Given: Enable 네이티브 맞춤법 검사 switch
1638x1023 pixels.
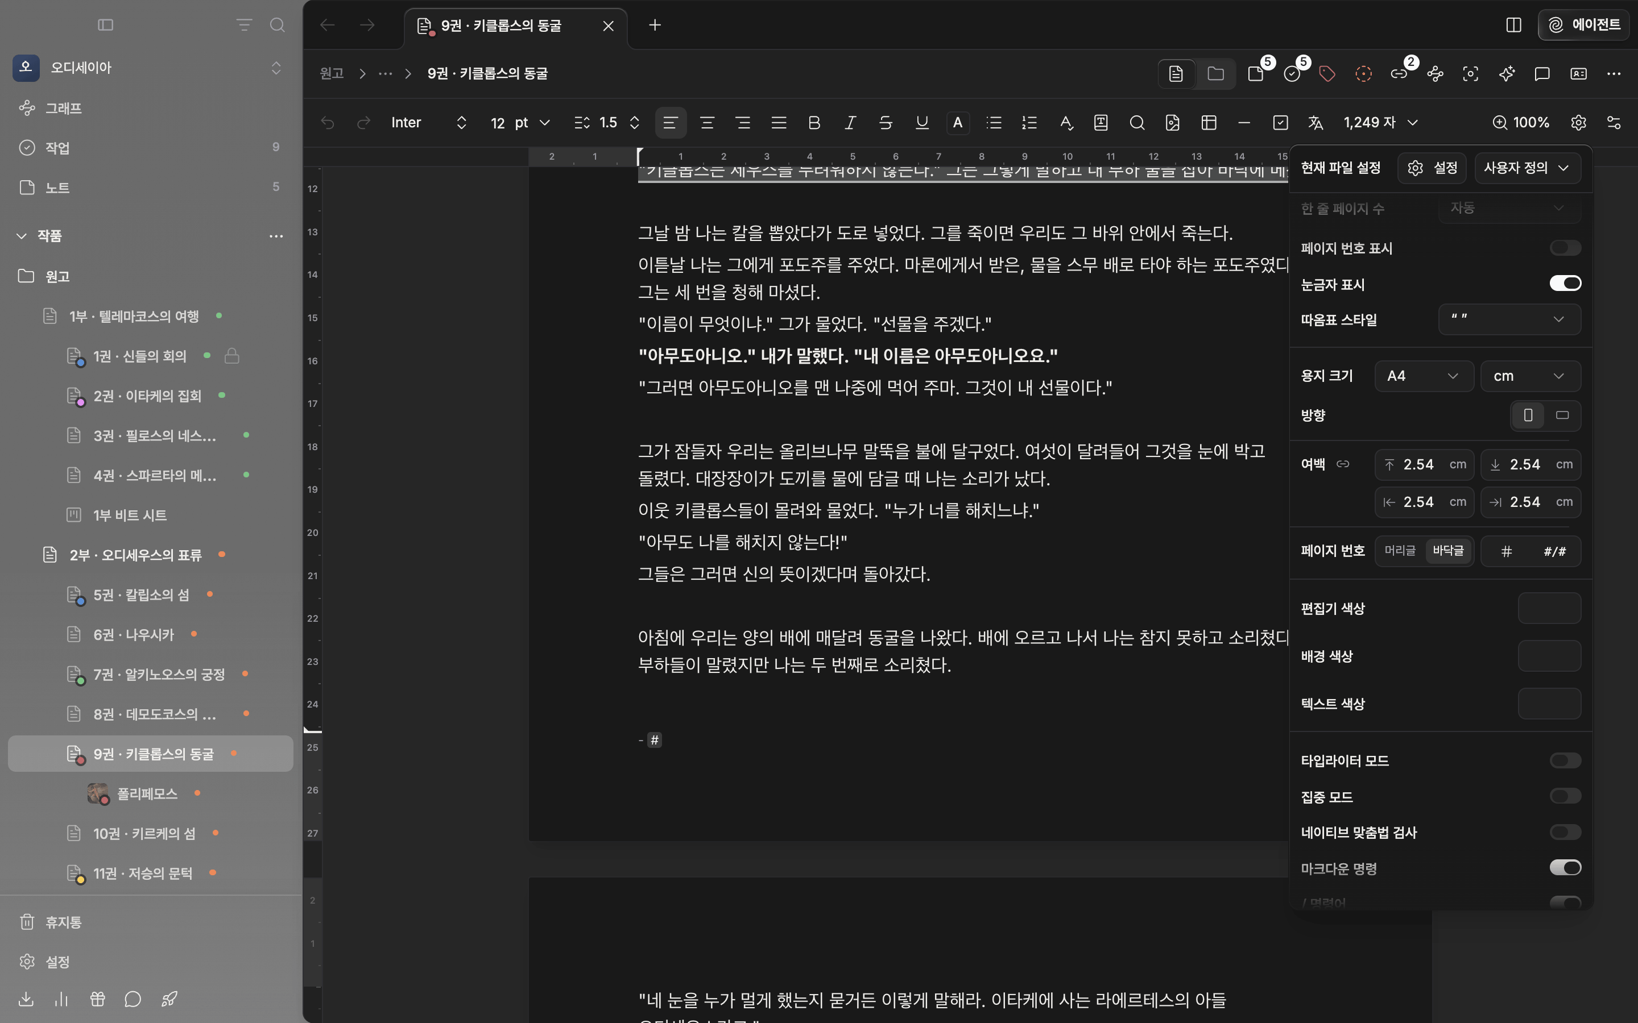Looking at the screenshot, I should (1565, 832).
